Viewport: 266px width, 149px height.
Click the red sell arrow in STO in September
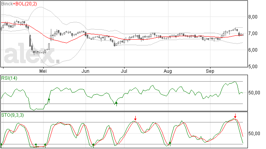pyautogui.click(x=235, y=116)
